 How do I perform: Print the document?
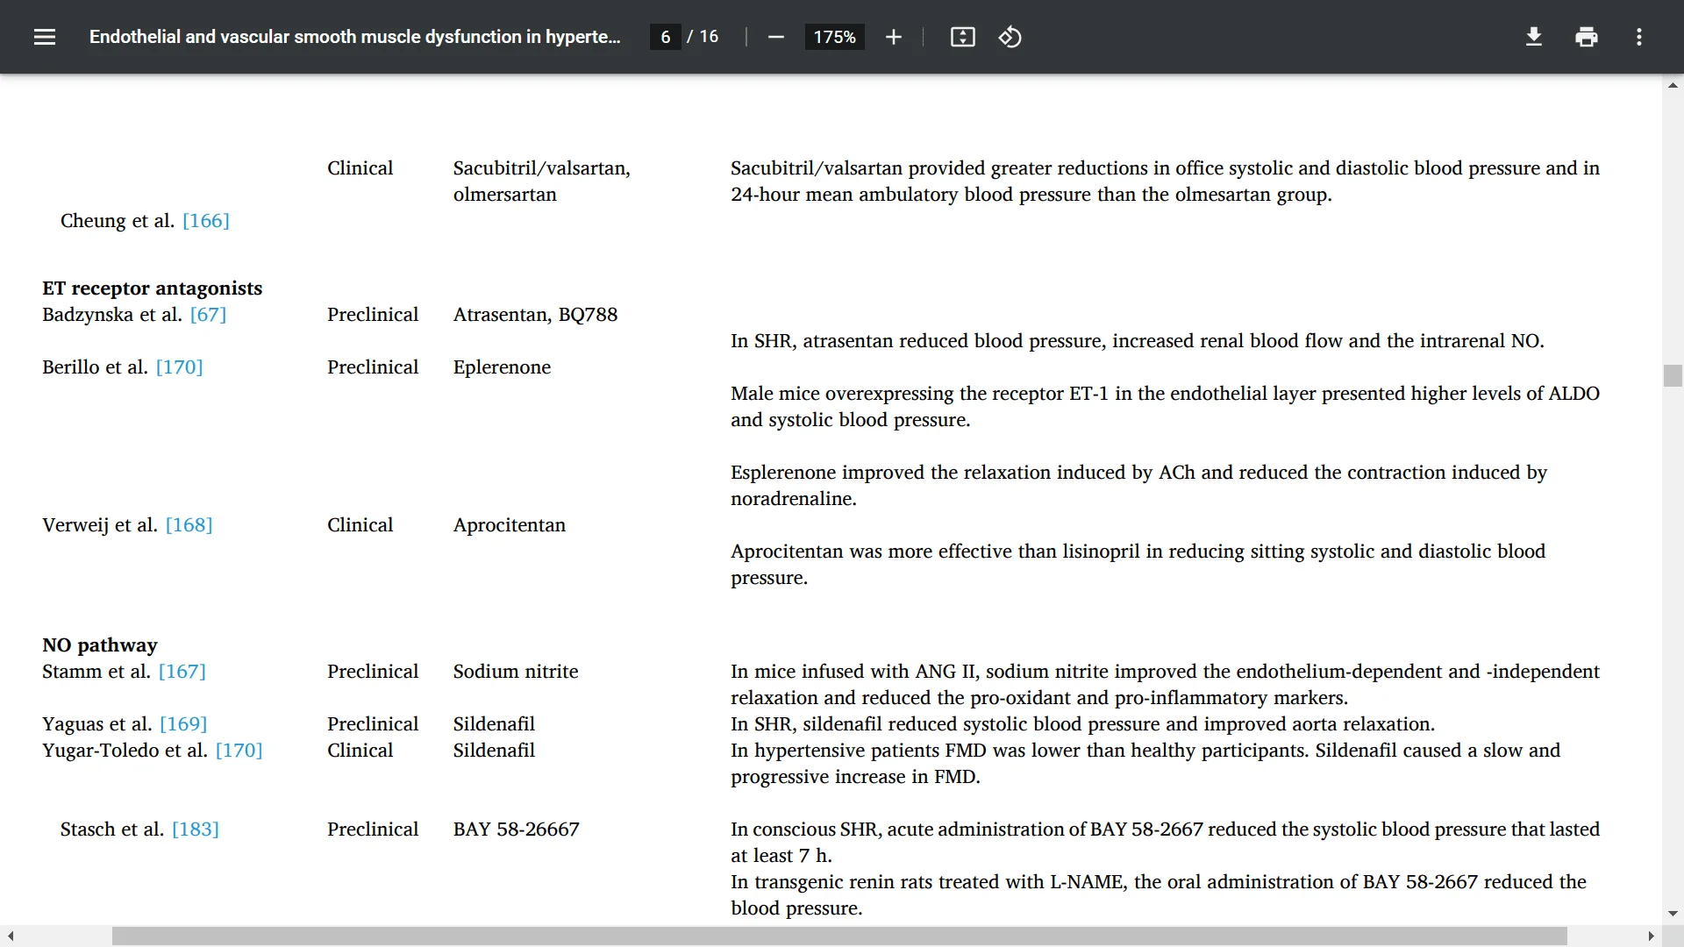1586,37
